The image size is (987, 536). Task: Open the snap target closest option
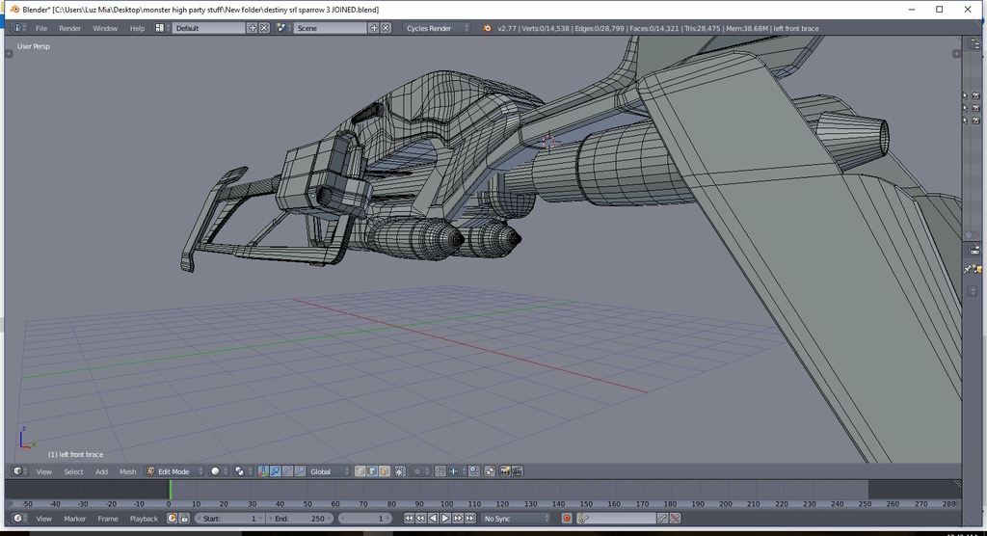click(x=474, y=471)
